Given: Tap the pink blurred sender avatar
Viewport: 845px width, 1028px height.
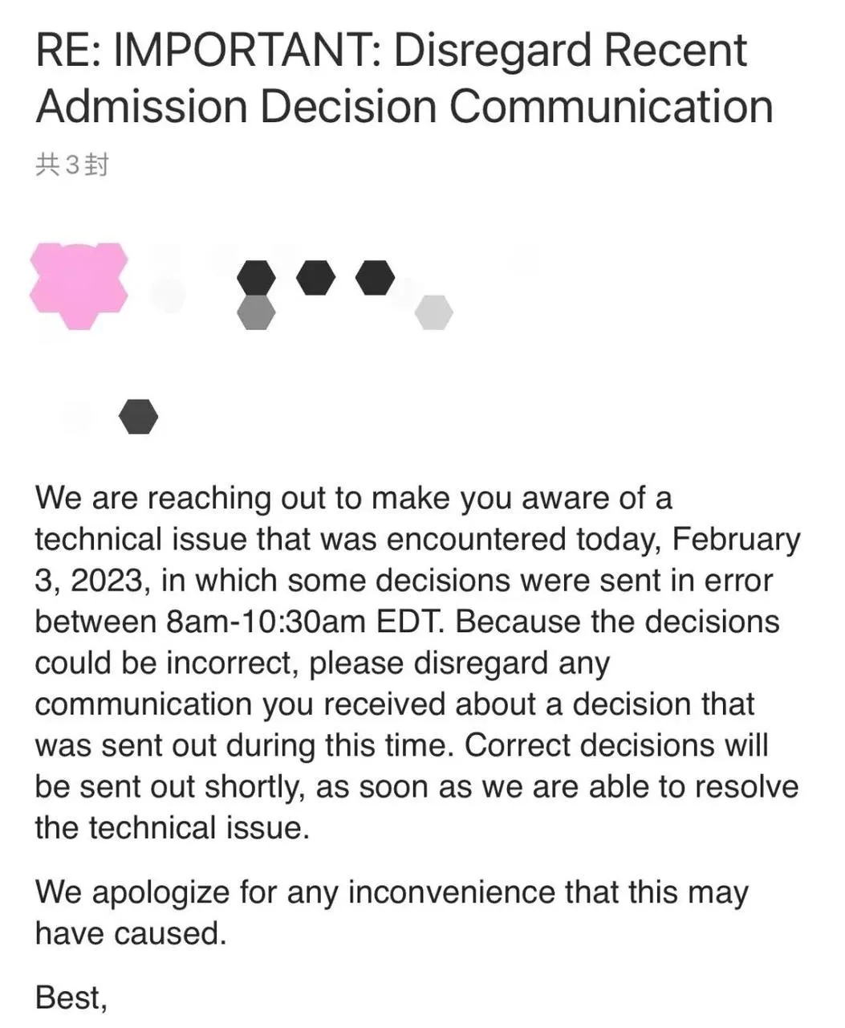Looking at the screenshot, I should (78, 286).
